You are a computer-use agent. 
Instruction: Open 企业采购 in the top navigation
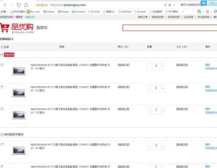[x=188, y=17]
